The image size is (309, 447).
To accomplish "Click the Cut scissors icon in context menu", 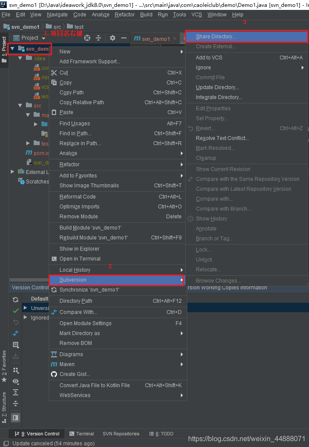I will coord(54,73).
